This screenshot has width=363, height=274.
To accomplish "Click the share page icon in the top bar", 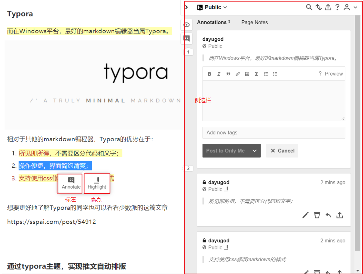I will point(328,7).
